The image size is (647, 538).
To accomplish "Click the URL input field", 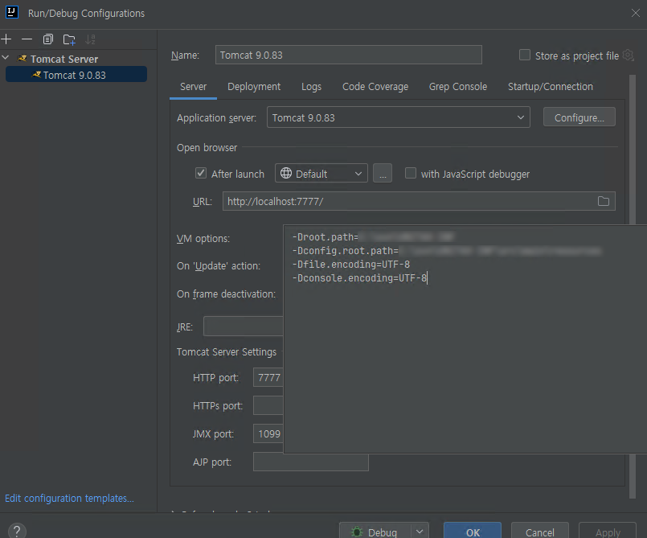I will (419, 201).
